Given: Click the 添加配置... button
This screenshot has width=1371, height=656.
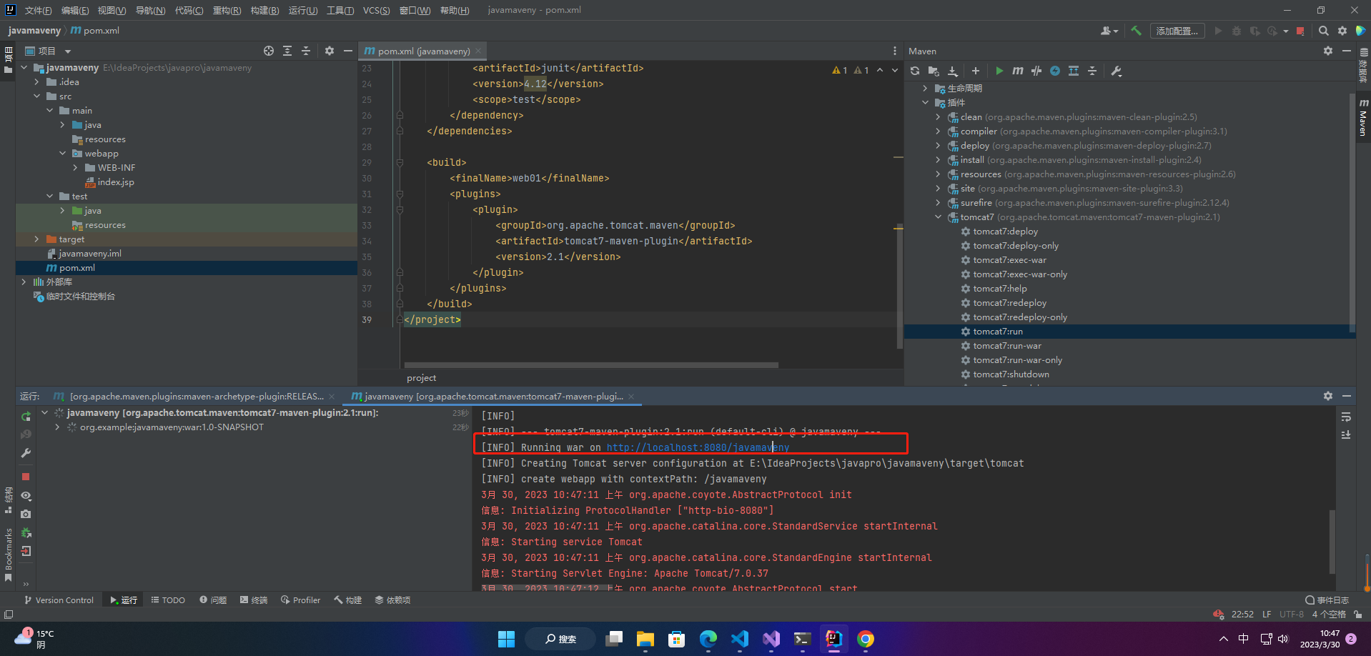Looking at the screenshot, I should pyautogui.click(x=1177, y=31).
